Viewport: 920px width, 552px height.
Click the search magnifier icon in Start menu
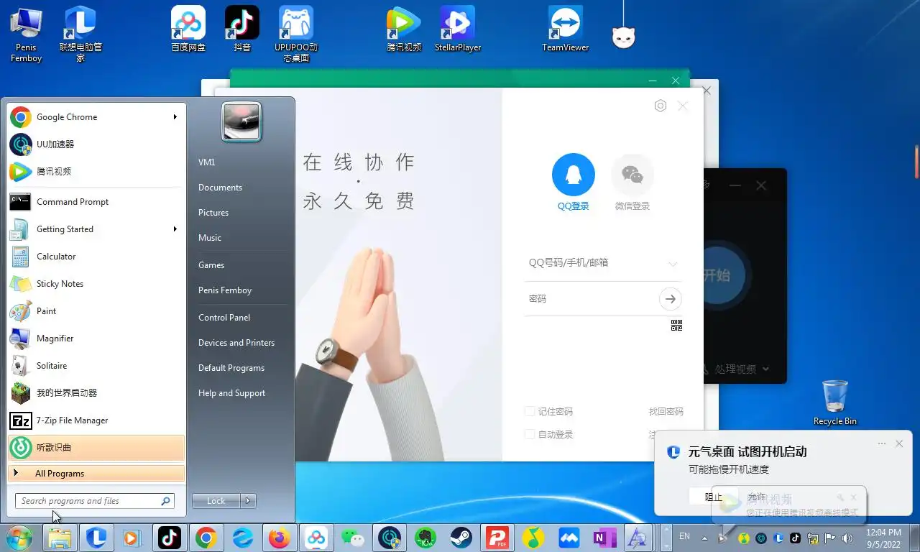pos(165,501)
